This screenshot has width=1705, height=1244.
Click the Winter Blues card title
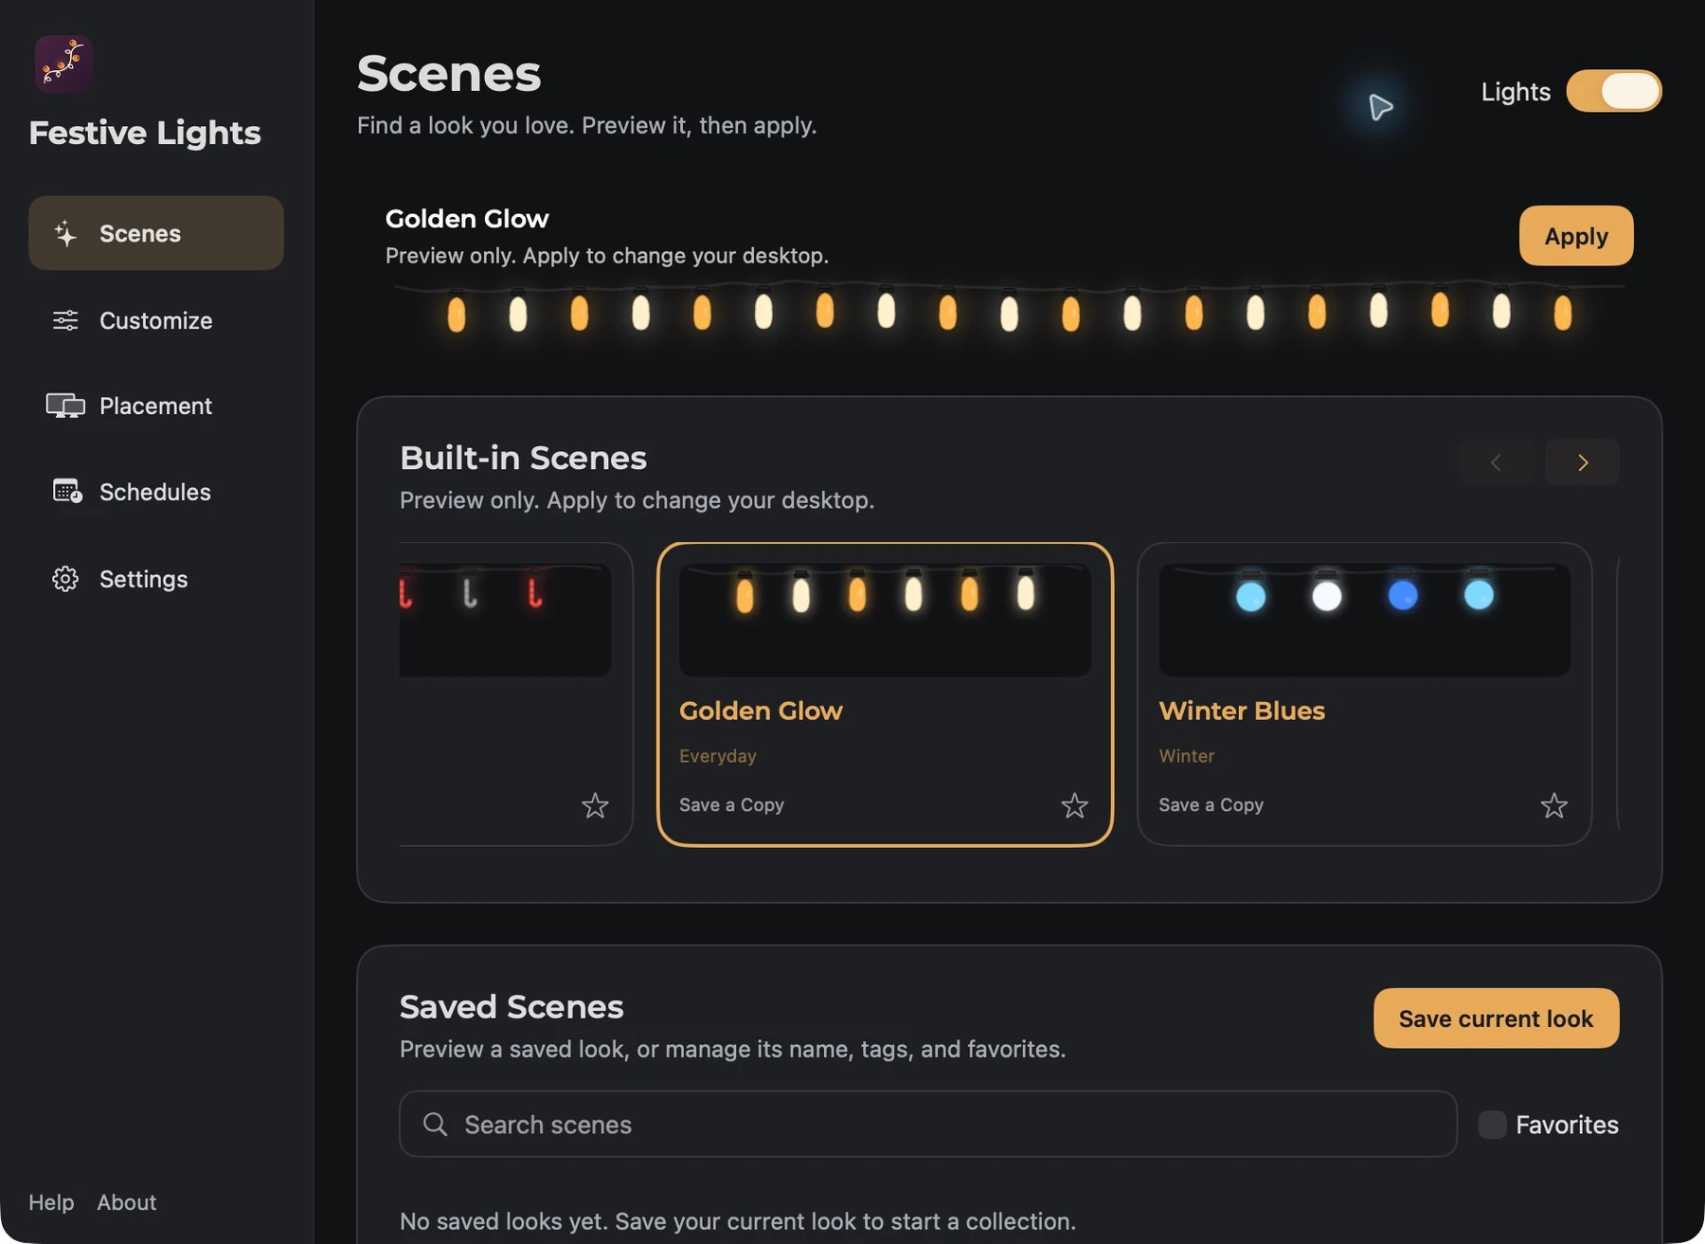click(1242, 711)
